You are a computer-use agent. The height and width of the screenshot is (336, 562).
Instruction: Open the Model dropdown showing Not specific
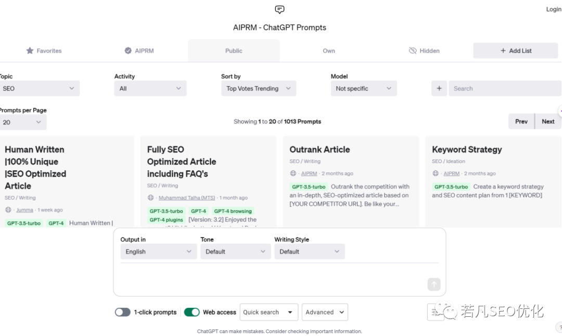(363, 89)
